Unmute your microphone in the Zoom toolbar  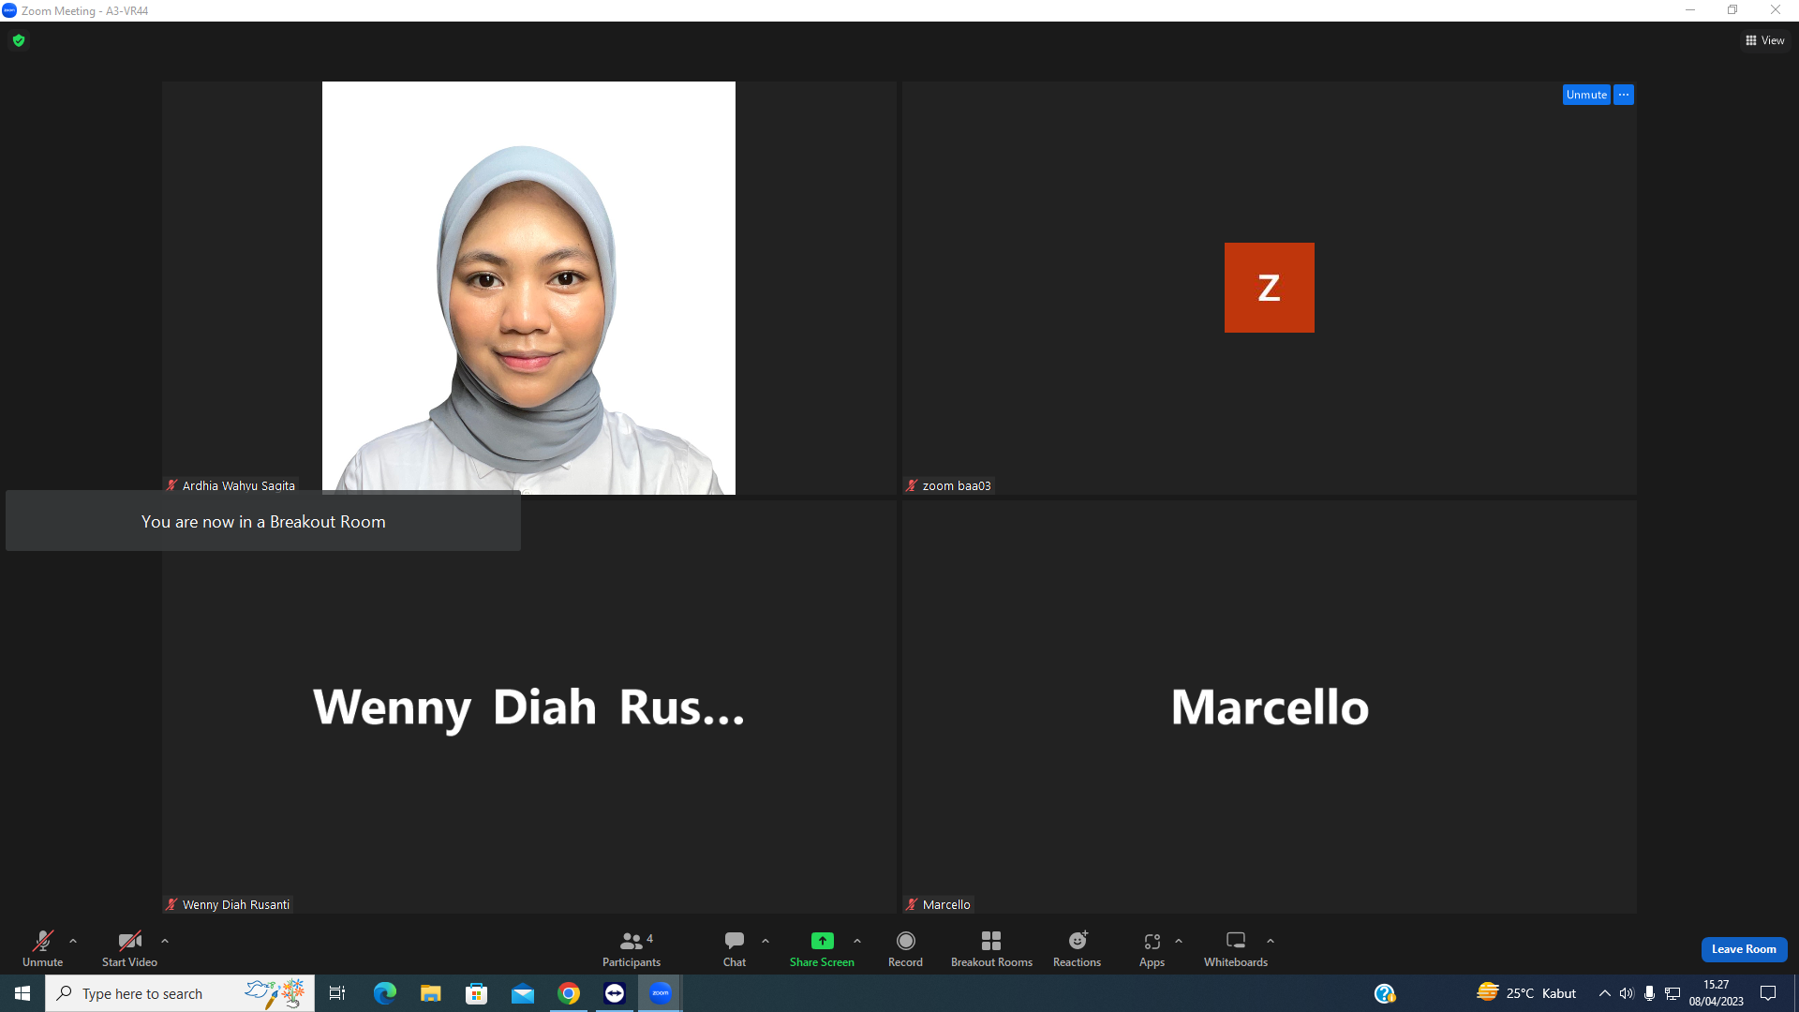coord(42,948)
